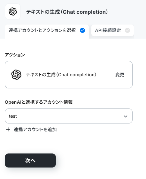Click the plus icon beside 連携アカウントを追加
The image size is (146, 179).
(x=8, y=130)
